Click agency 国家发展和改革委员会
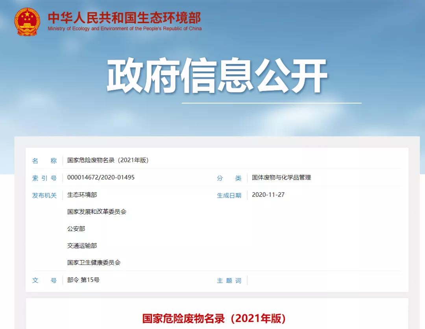This screenshot has width=425, height=329. 97,212
